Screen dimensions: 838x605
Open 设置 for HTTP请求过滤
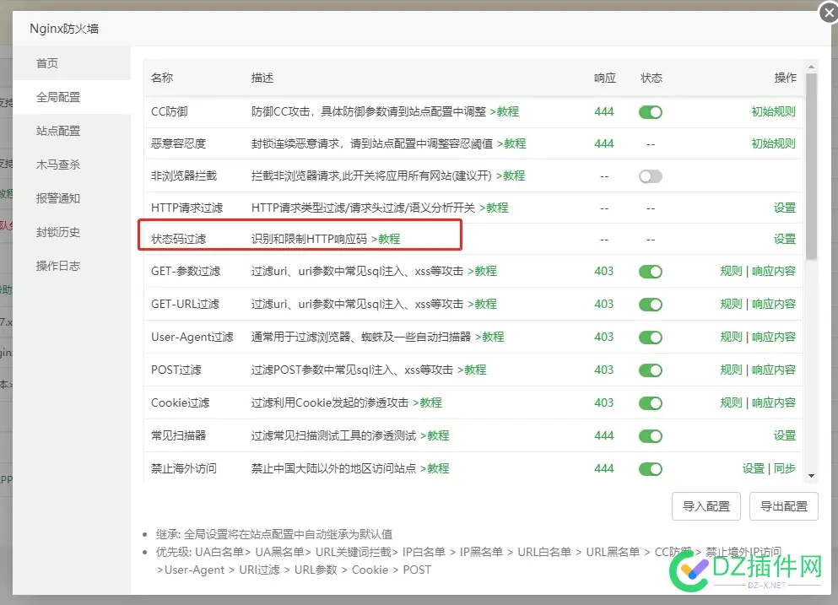784,208
